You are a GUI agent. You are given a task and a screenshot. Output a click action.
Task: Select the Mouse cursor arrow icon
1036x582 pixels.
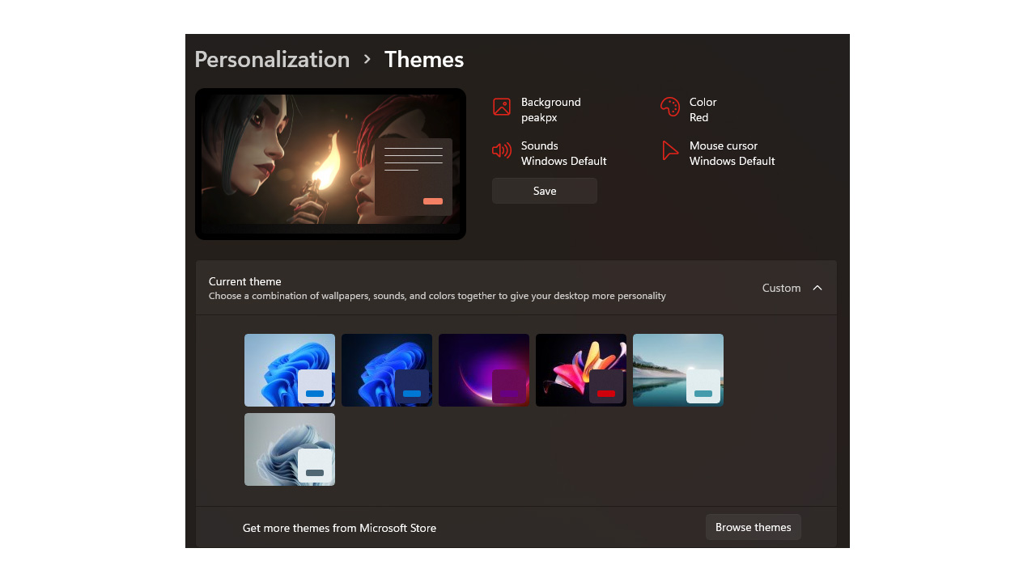pyautogui.click(x=670, y=150)
